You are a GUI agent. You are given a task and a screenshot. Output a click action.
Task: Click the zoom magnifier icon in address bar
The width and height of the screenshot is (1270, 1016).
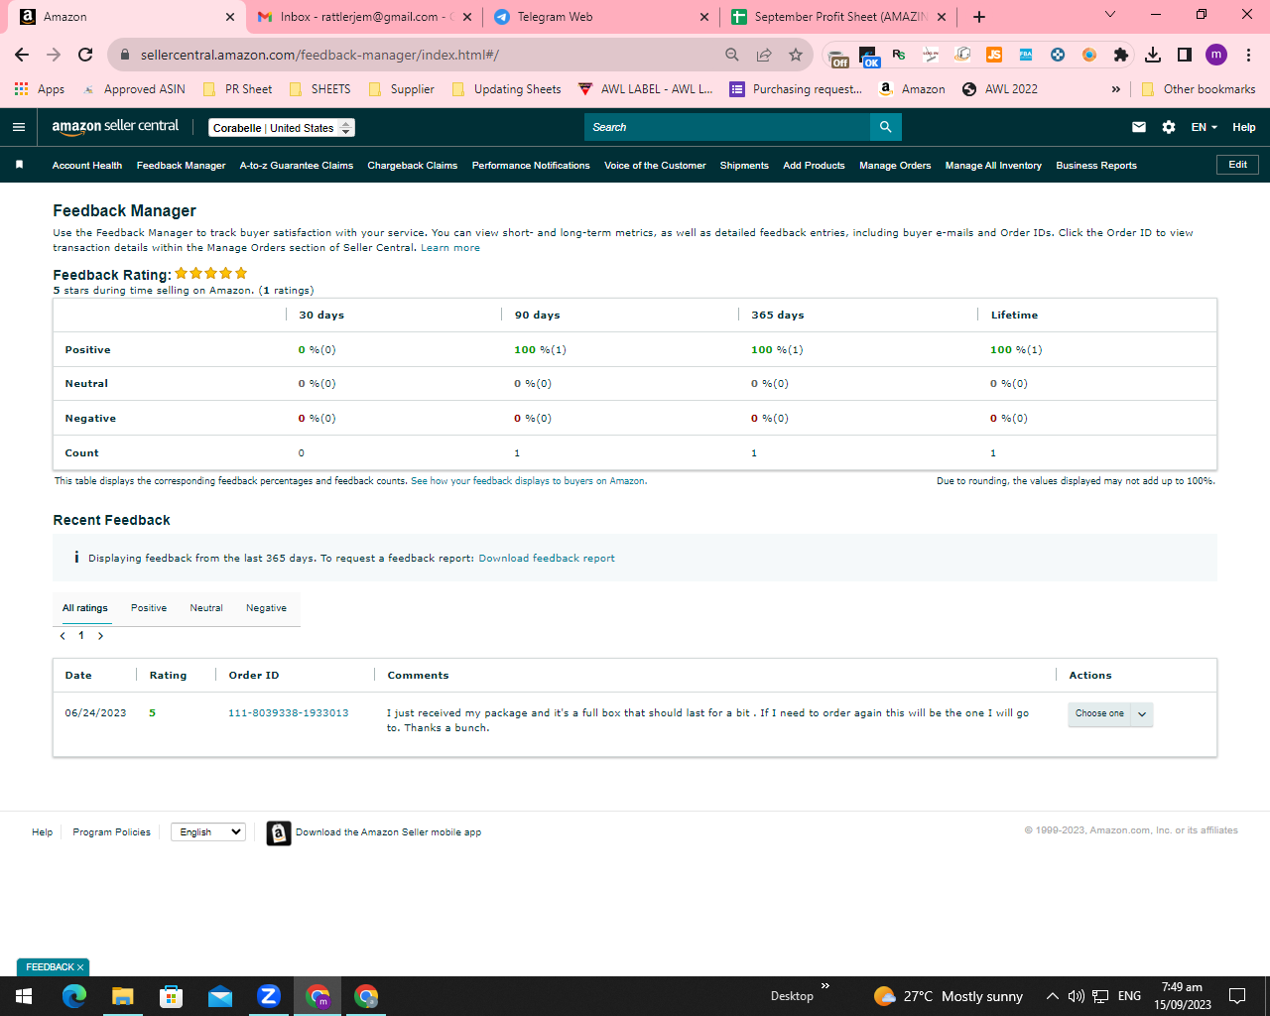click(x=732, y=55)
